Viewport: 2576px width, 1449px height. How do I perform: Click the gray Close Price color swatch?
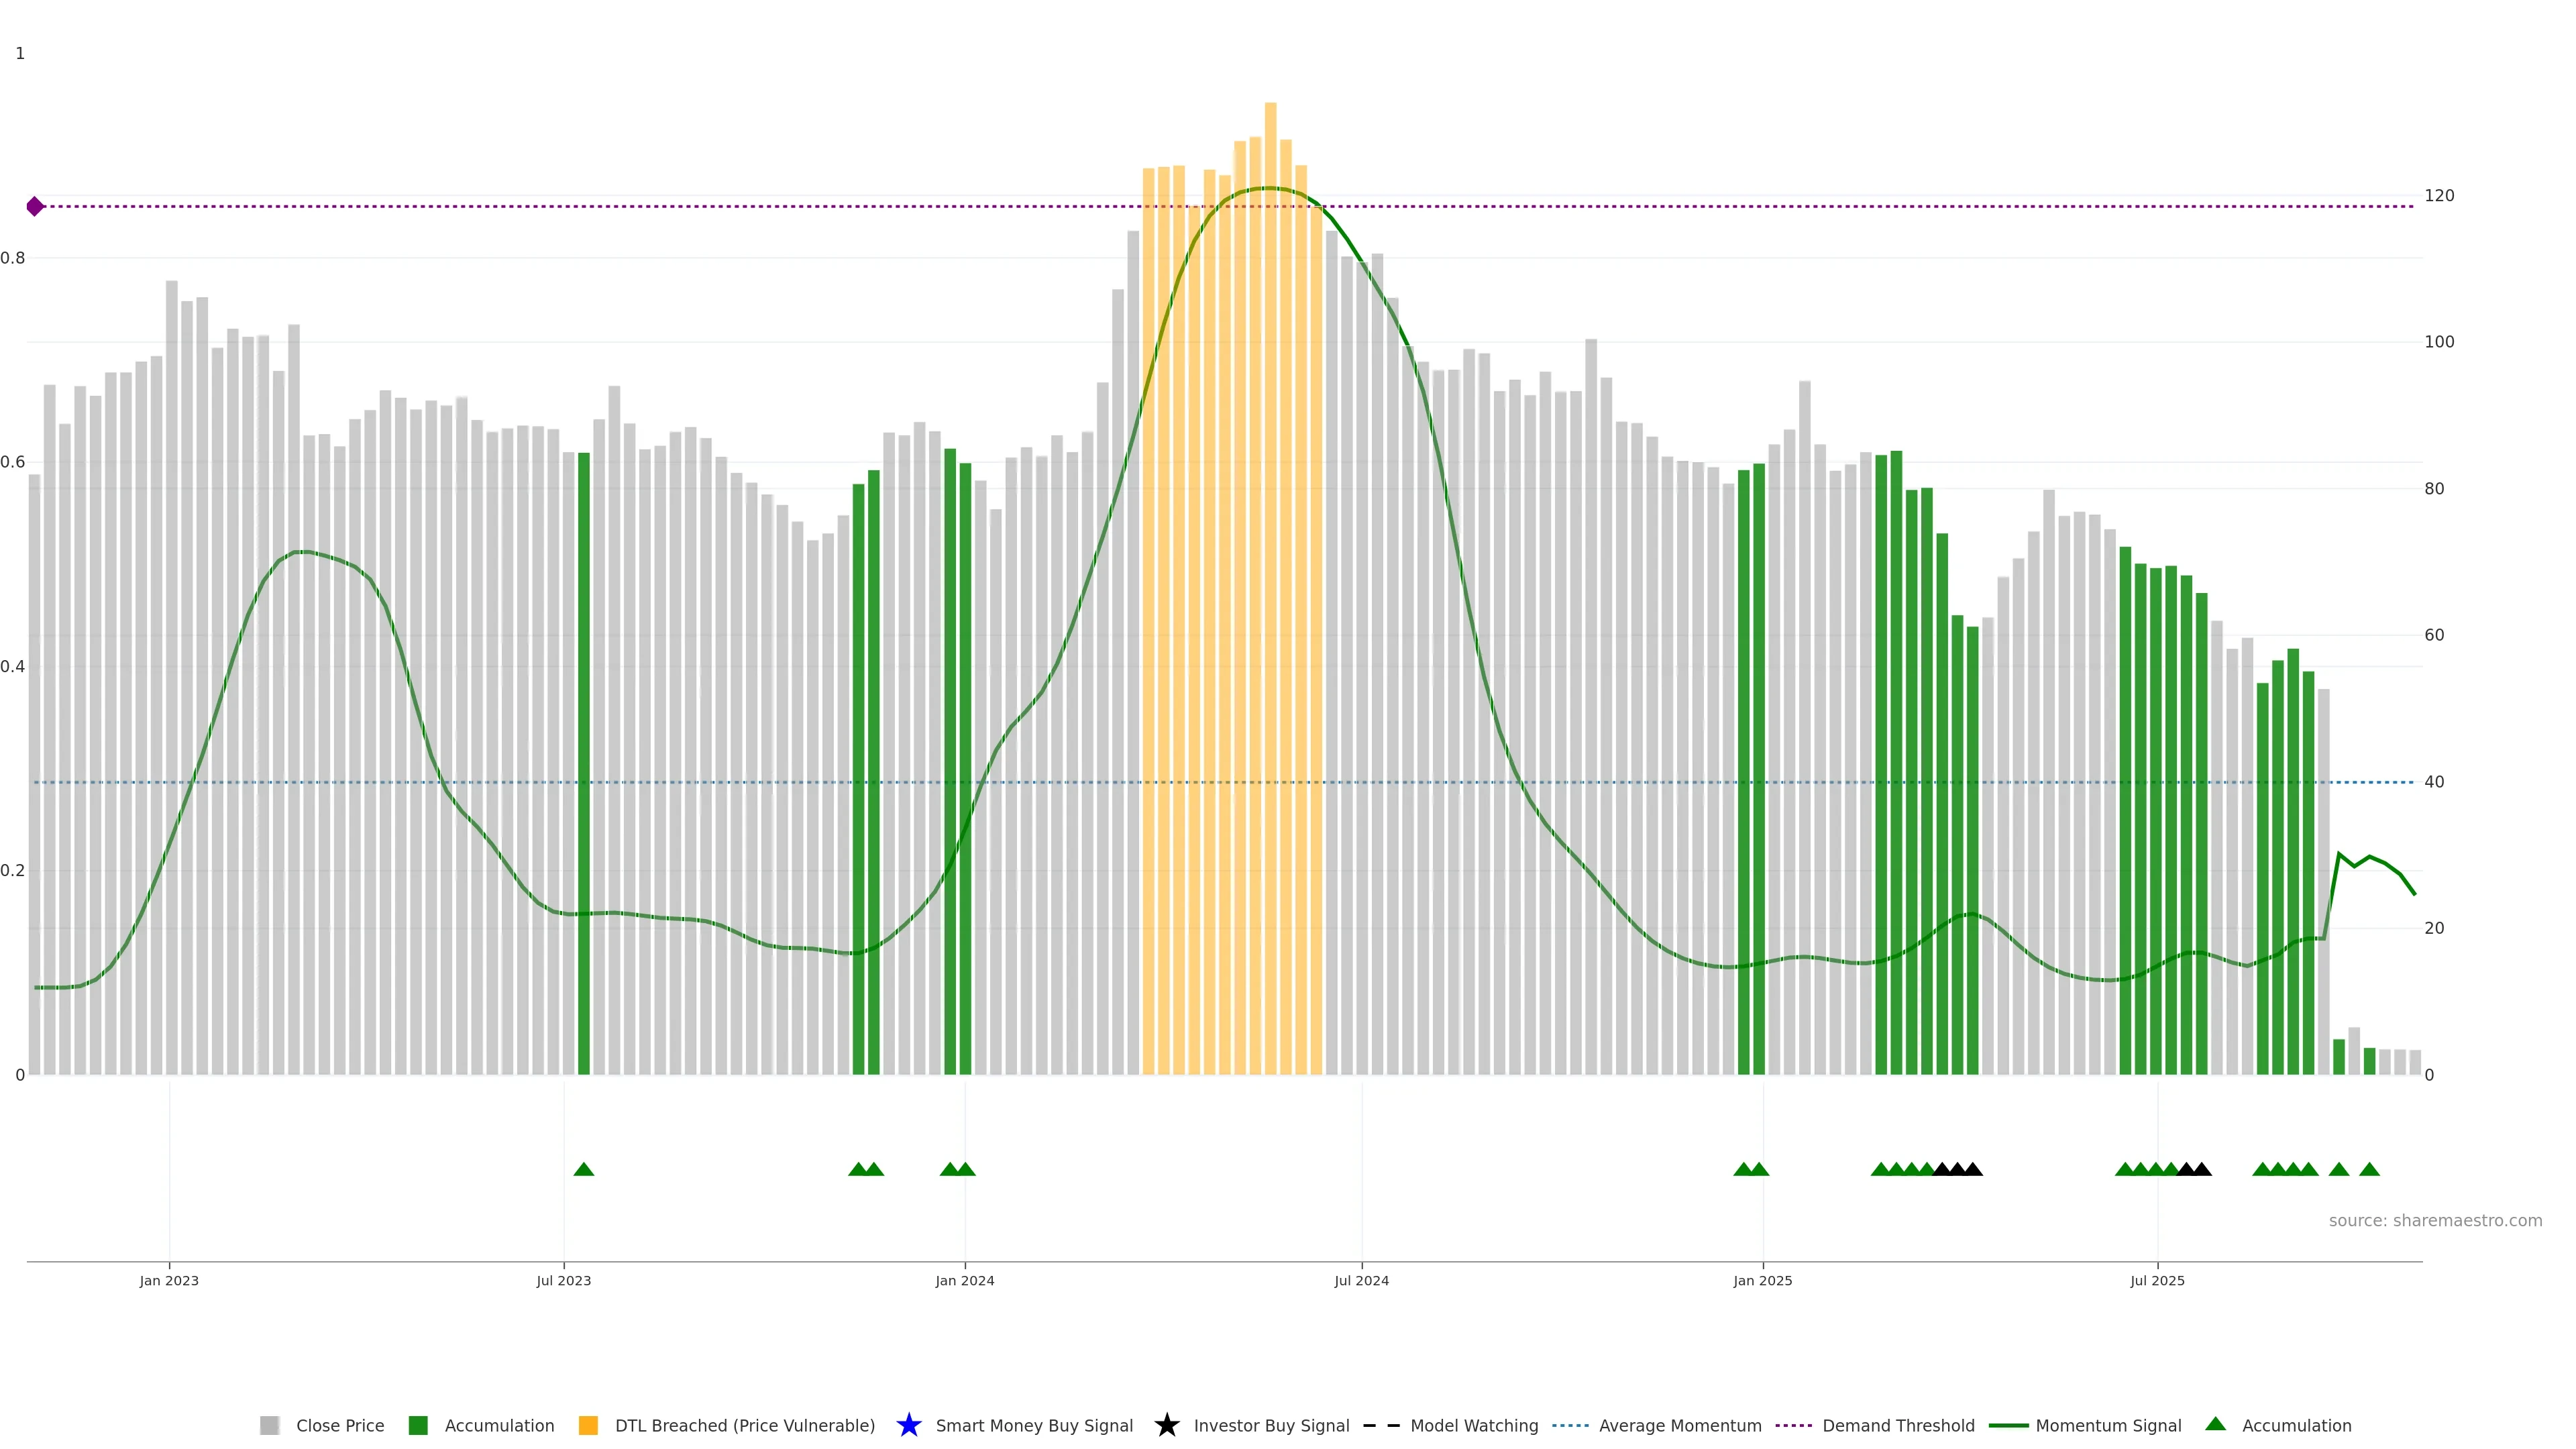point(269,1425)
